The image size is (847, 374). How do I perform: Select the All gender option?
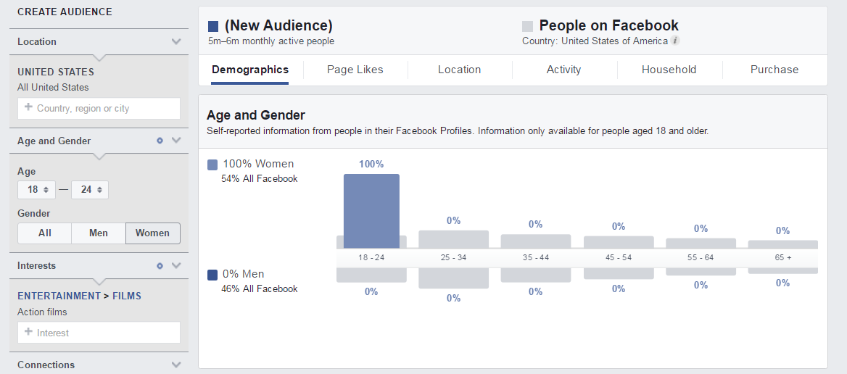tap(45, 233)
